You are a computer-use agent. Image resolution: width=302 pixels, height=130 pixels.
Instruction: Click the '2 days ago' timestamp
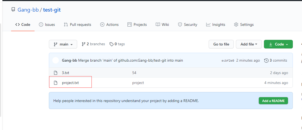click(x=279, y=73)
